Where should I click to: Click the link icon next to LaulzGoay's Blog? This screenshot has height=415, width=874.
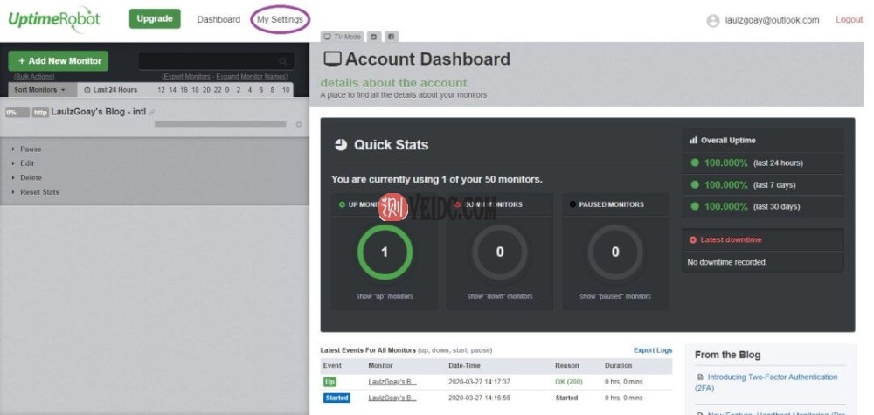click(x=152, y=112)
